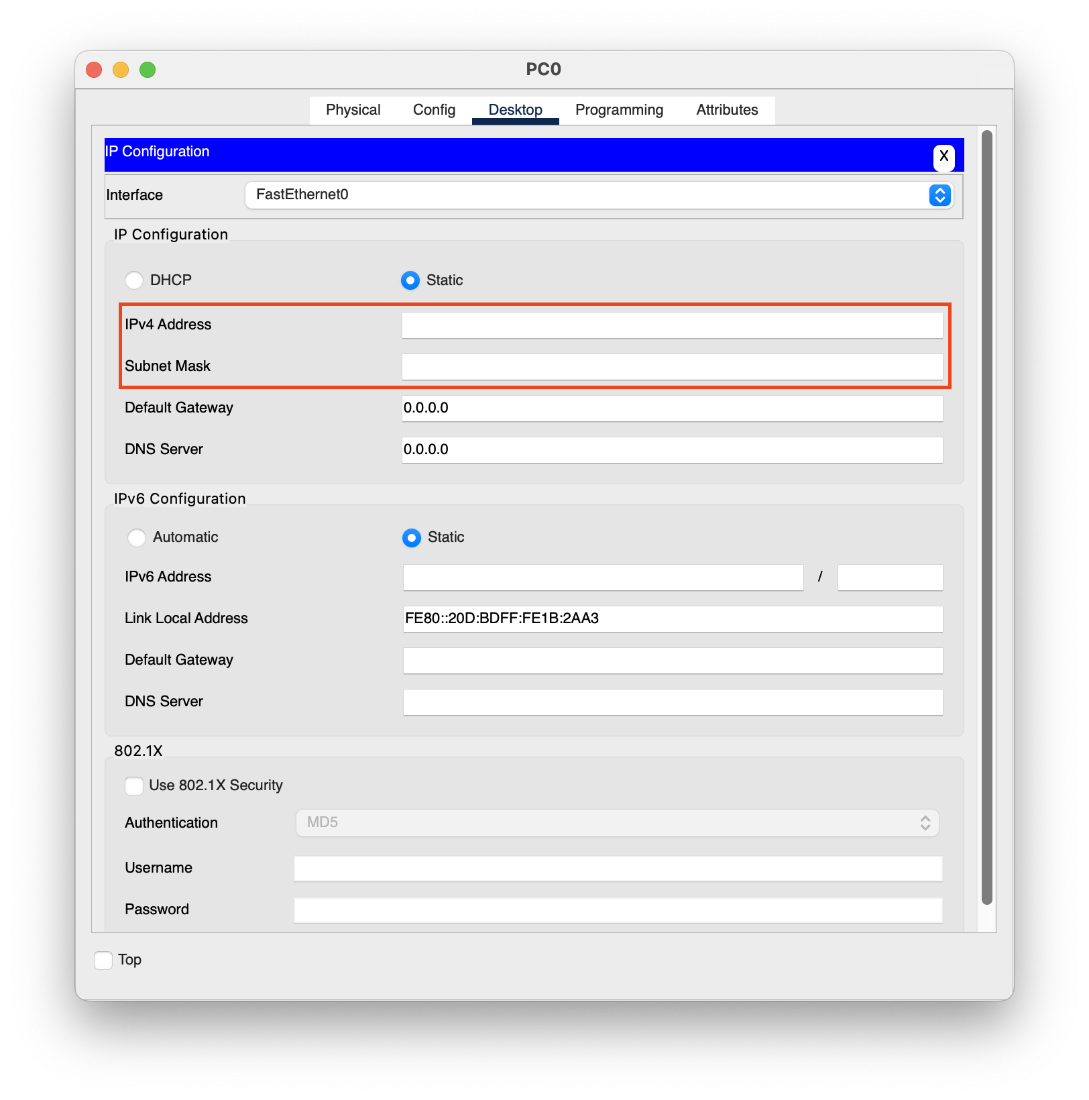
Task: Click the green zoom window button
Action: point(148,70)
